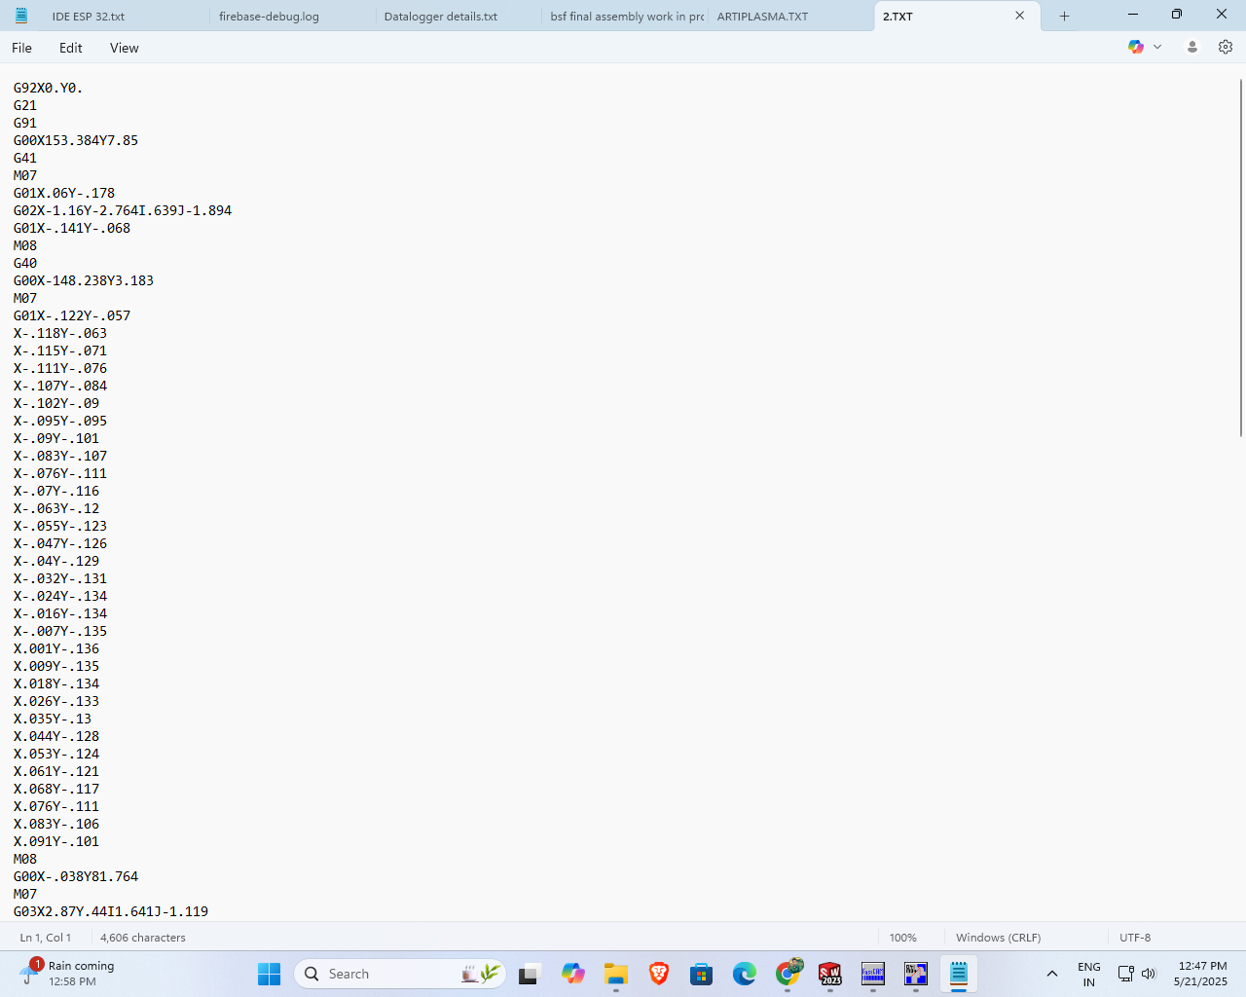
Task: Switch to firebase-debug.log tab
Action: [292, 17]
